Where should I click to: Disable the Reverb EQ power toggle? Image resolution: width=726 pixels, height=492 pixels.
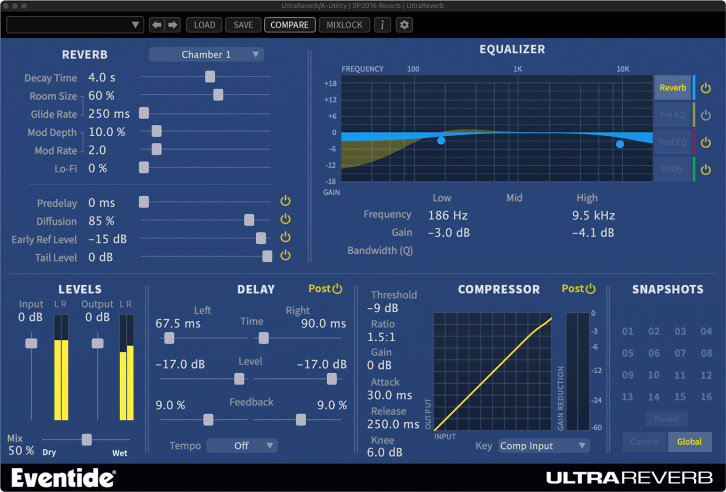point(706,87)
